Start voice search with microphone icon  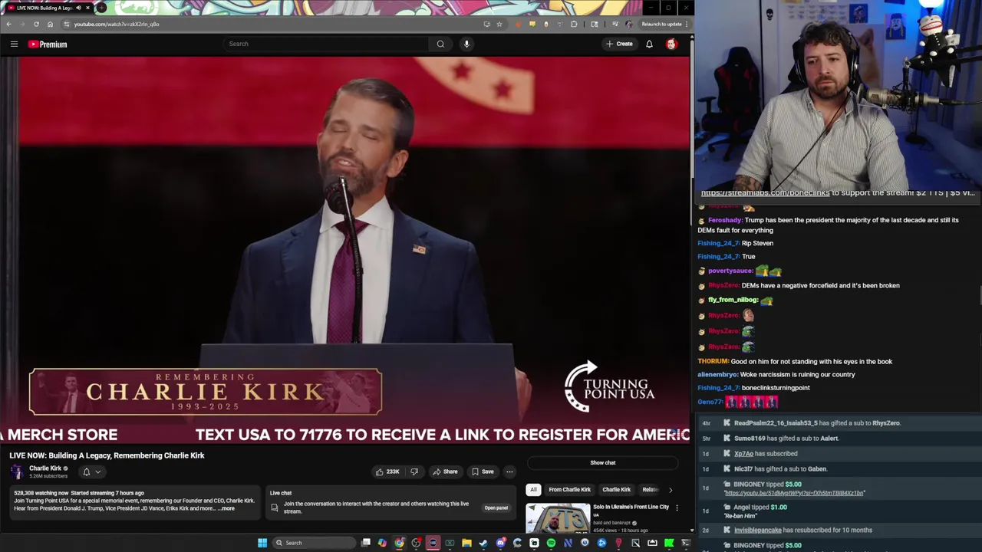[466, 44]
